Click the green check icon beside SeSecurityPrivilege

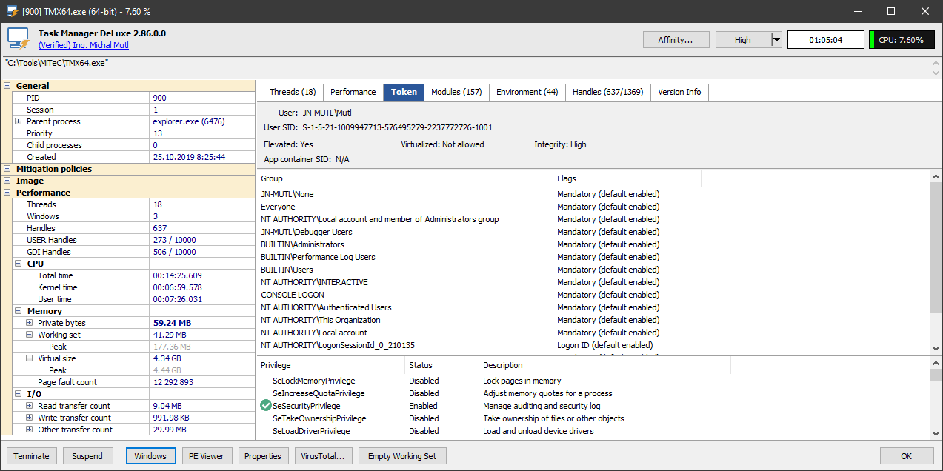pos(266,406)
